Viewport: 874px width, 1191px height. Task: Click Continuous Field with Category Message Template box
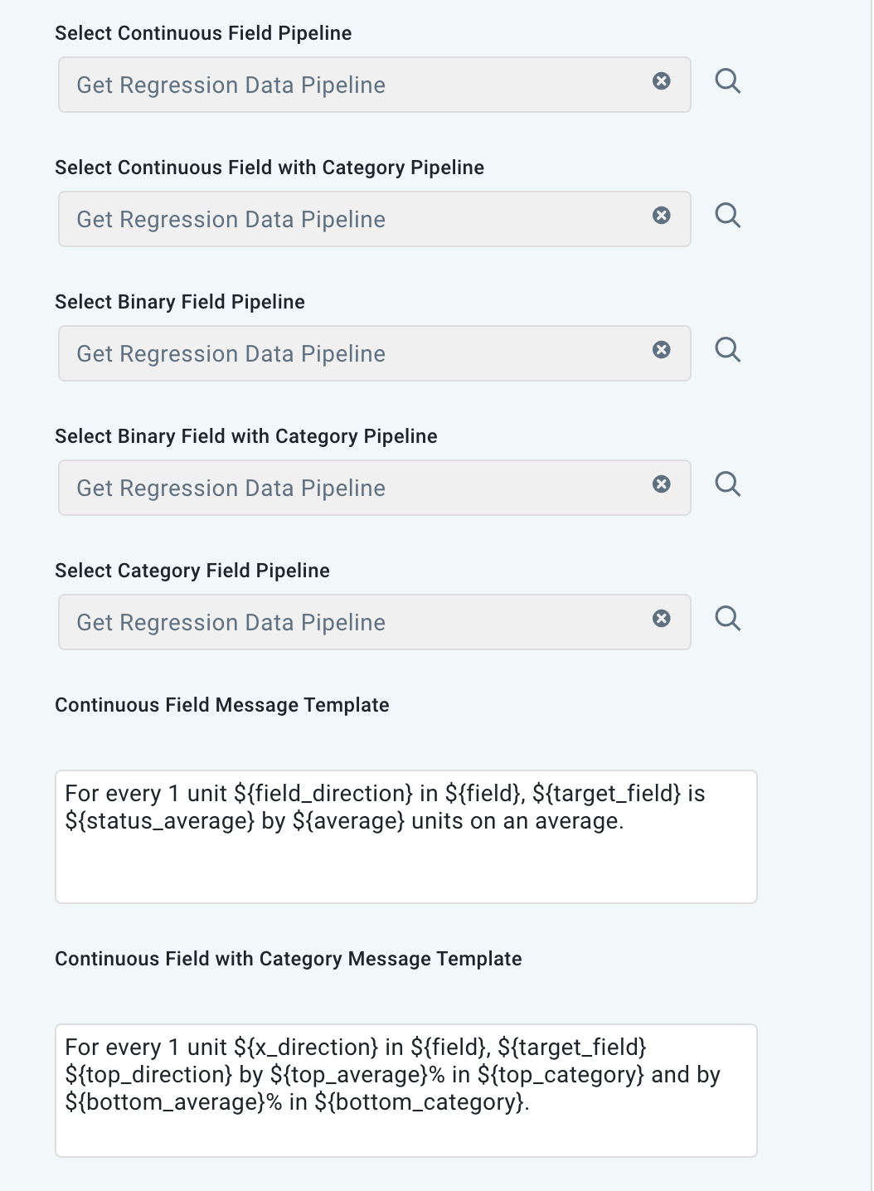[406, 1089]
